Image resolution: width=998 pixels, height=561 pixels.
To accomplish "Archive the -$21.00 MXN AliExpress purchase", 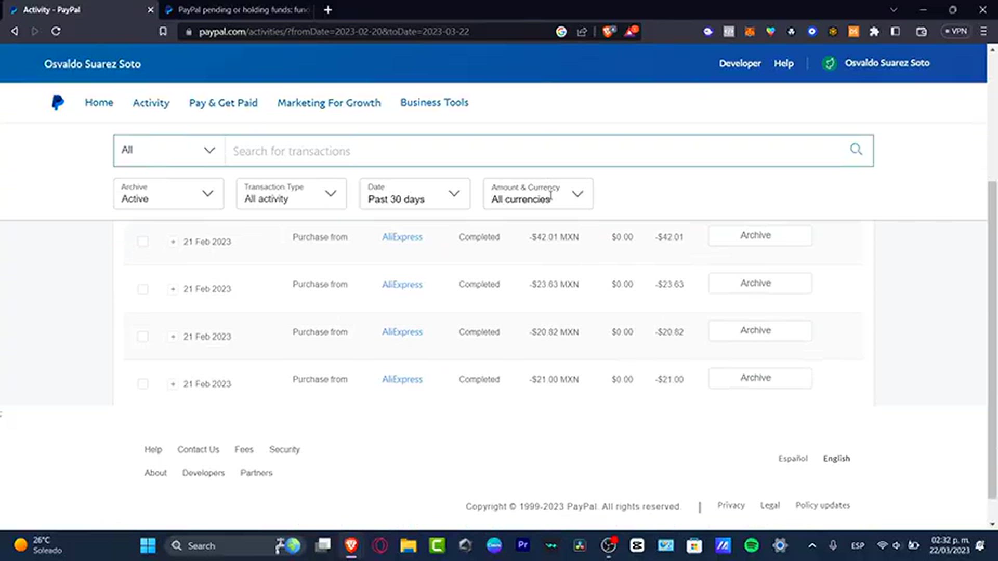I will (760, 378).
